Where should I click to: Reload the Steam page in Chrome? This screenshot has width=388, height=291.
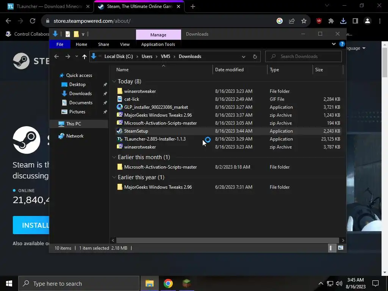pyautogui.click(x=33, y=21)
